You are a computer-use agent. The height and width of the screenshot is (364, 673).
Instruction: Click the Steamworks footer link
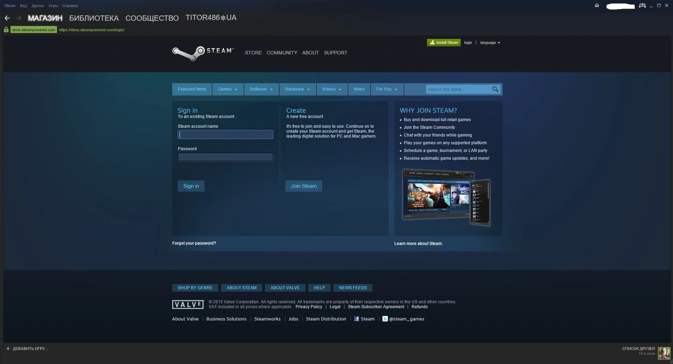pos(267,319)
